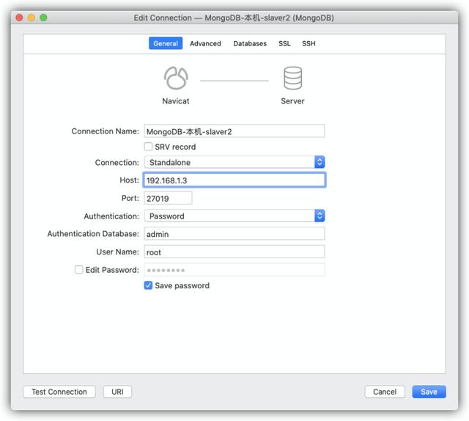Screen dimensions: 469x421
Task: Click the Test Connection button
Action: click(x=59, y=392)
